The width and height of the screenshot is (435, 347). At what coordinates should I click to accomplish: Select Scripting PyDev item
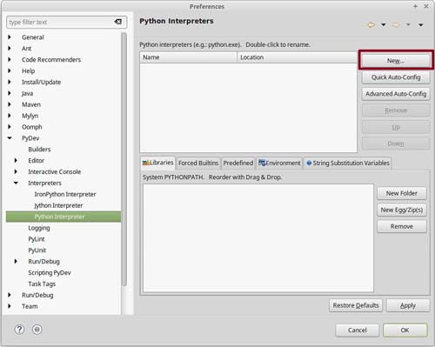pos(50,273)
